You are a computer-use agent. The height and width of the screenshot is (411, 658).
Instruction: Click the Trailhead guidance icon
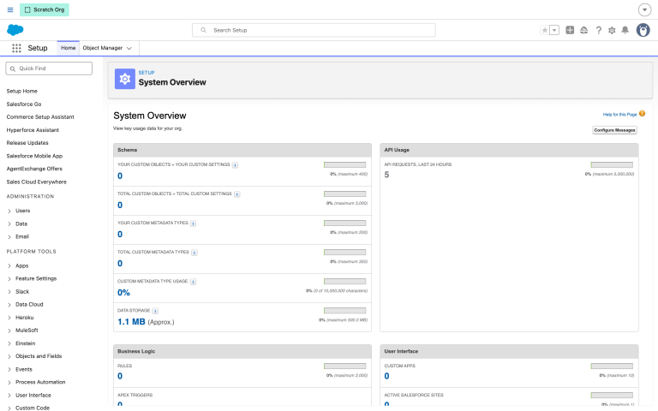pyautogui.click(x=583, y=30)
